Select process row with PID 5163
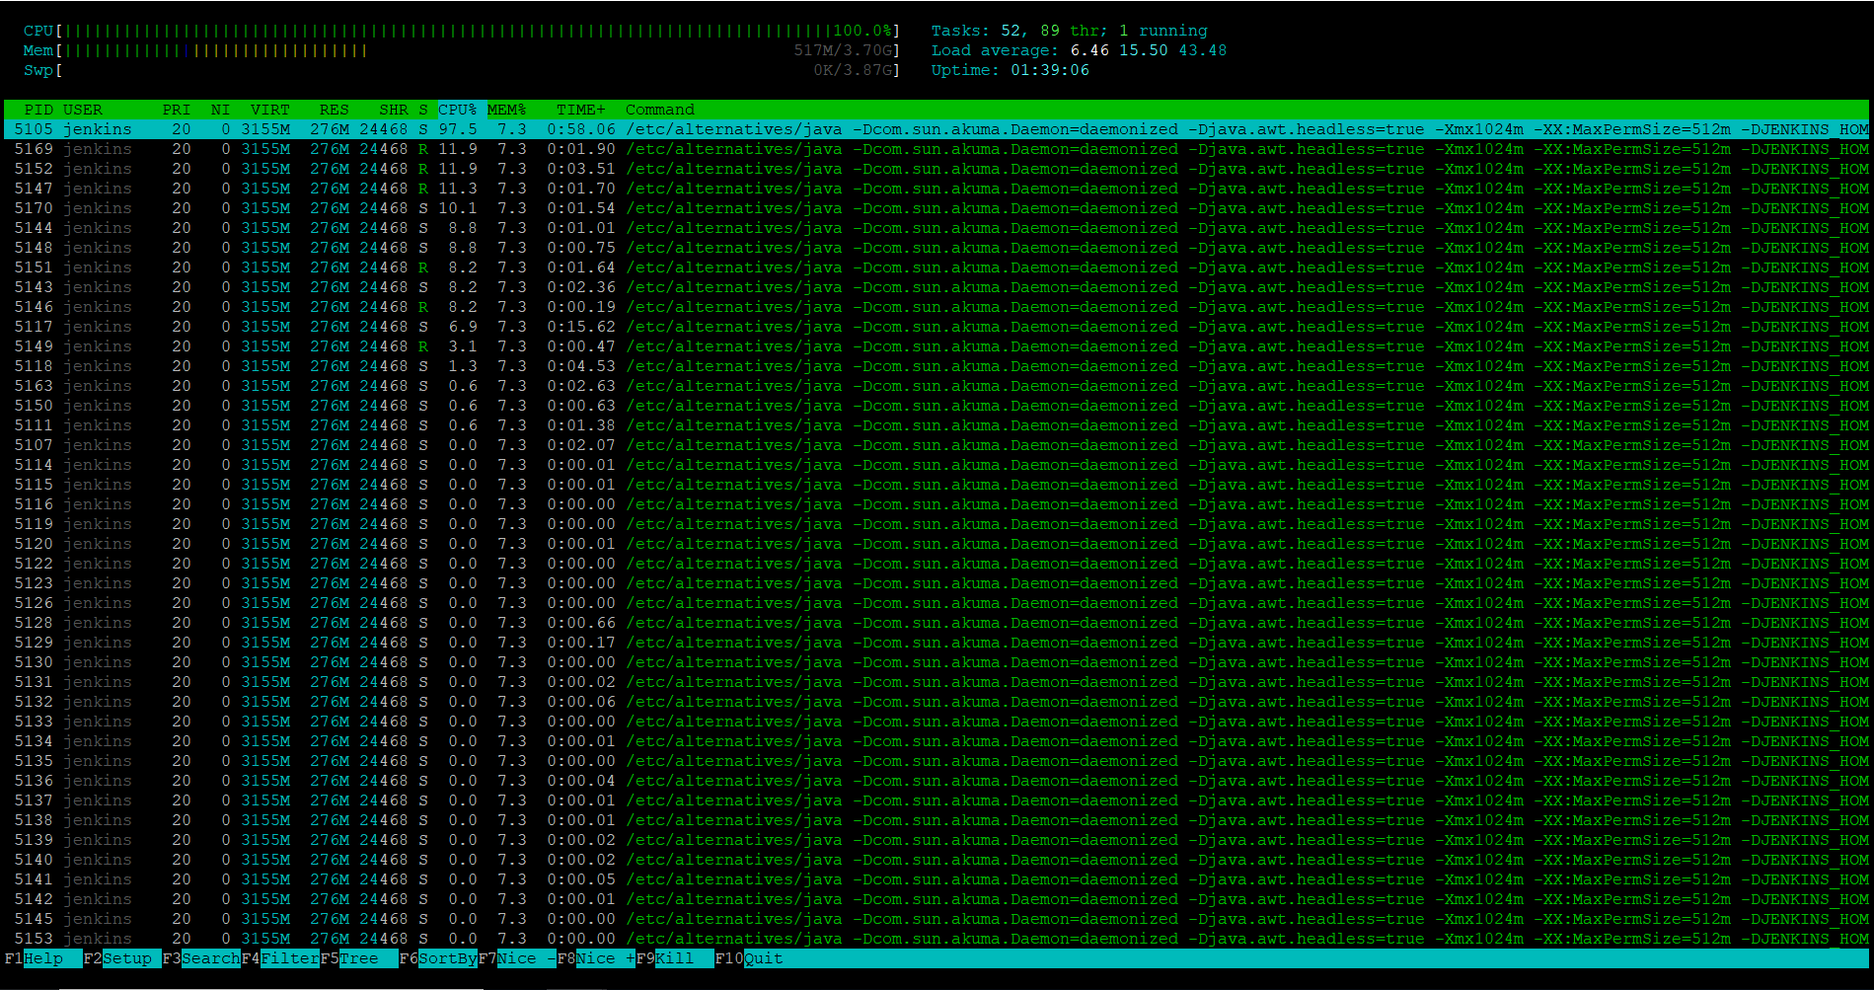The width and height of the screenshot is (1874, 990). tap(937, 386)
